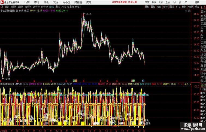Switch to 多周期 multi-period view
The height and width of the screenshot is (132, 206).
(x=70, y=7)
